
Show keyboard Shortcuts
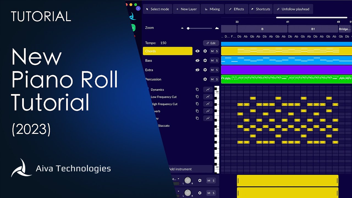[x=260, y=9]
